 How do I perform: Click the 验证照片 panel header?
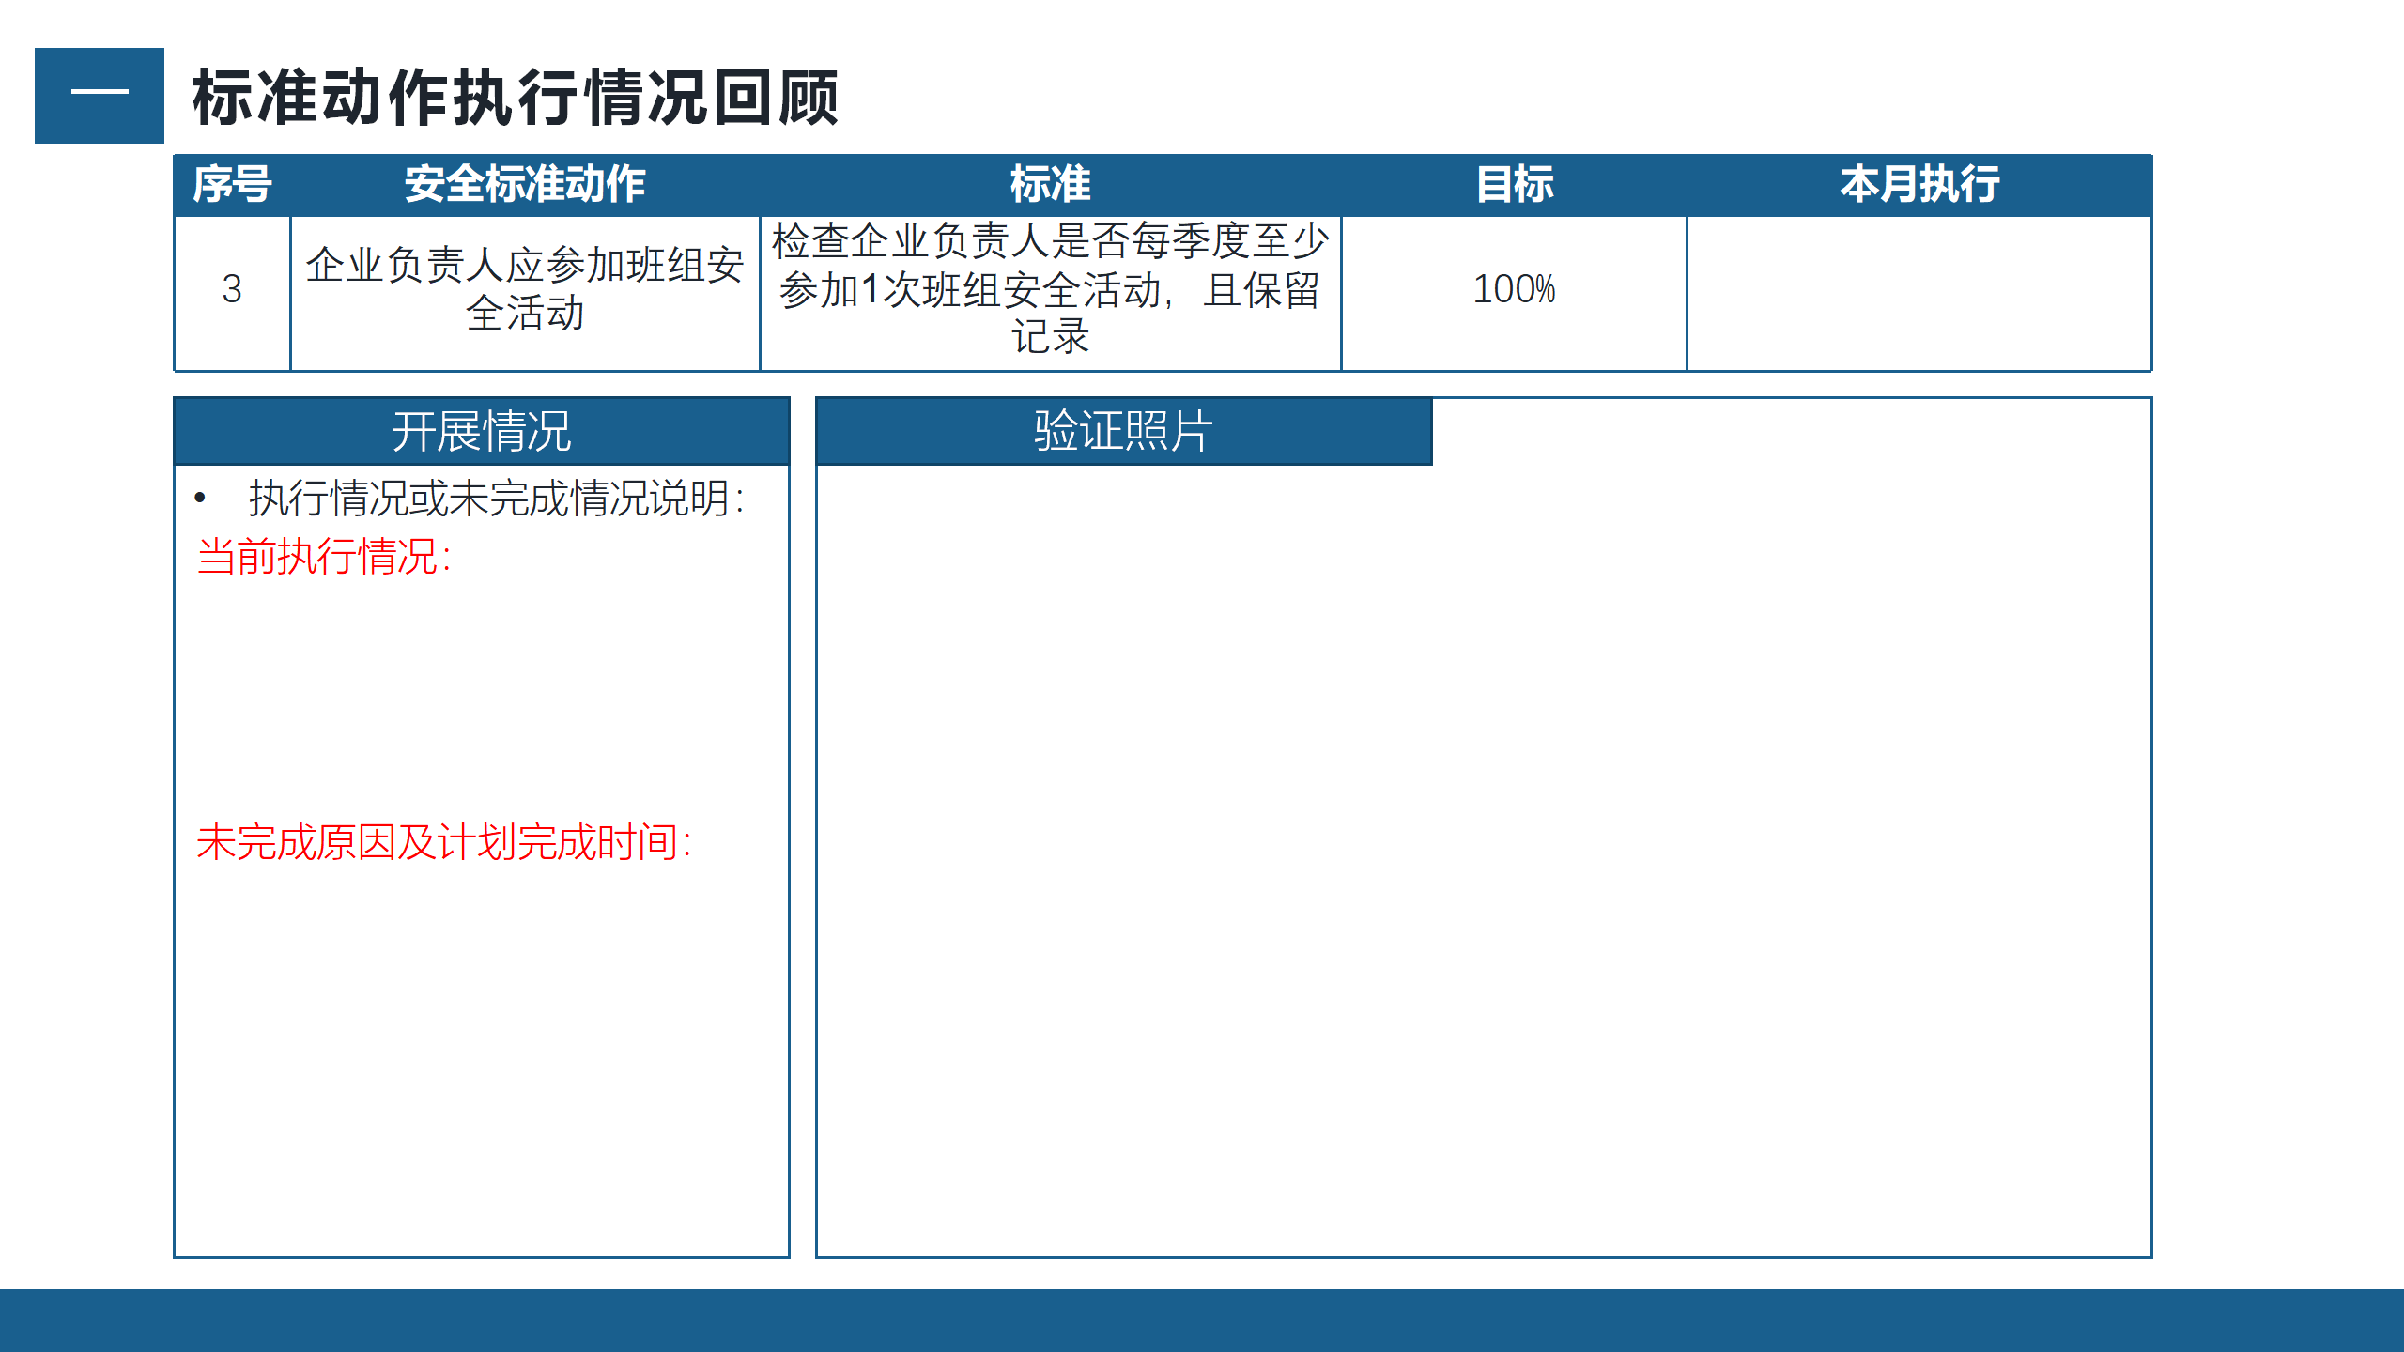[x=1123, y=432]
